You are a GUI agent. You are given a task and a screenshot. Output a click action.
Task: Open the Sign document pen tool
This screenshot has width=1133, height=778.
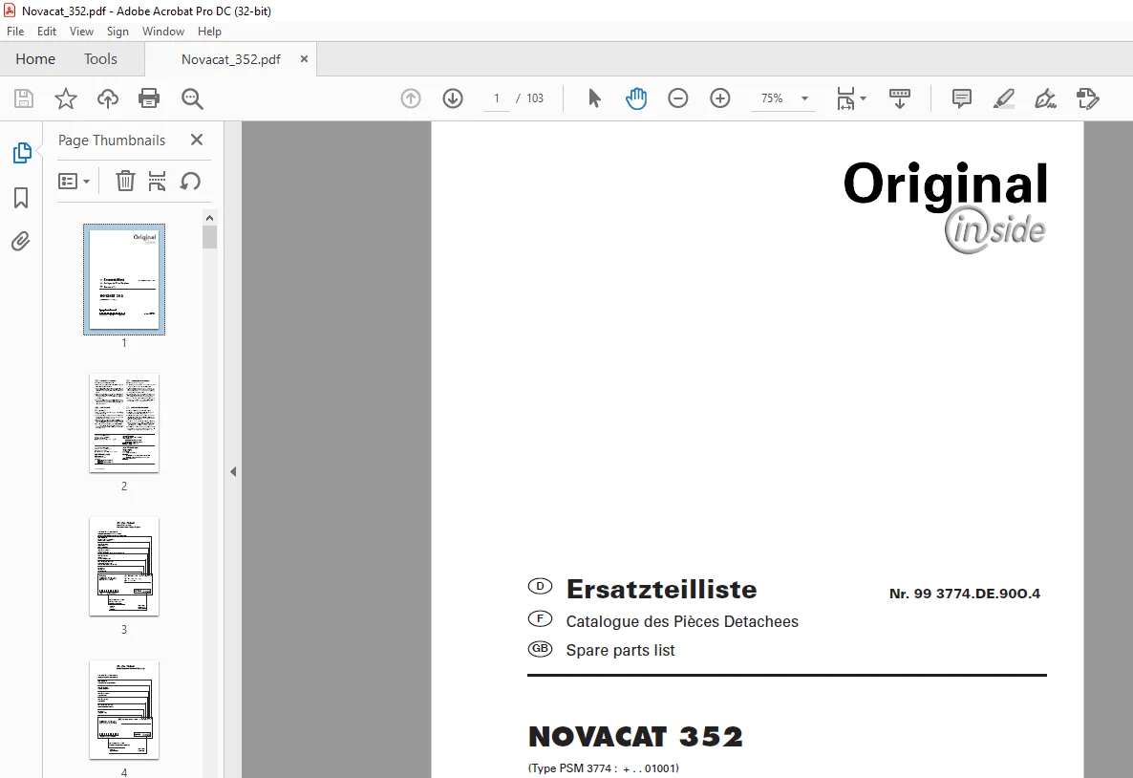tap(1045, 98)
